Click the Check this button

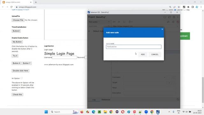[17, 95]
